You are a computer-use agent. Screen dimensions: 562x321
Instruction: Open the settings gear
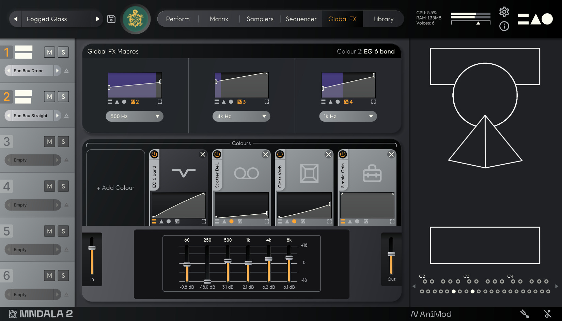504,12
